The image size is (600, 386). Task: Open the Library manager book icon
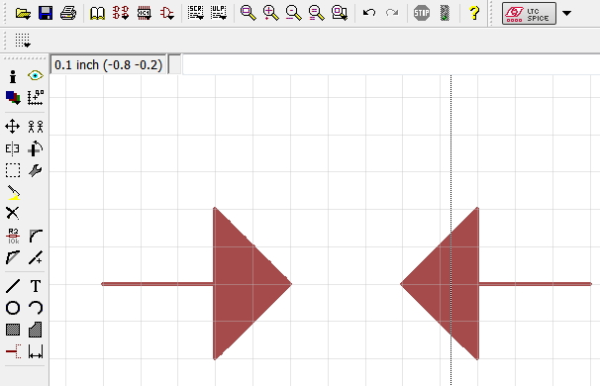97,13
